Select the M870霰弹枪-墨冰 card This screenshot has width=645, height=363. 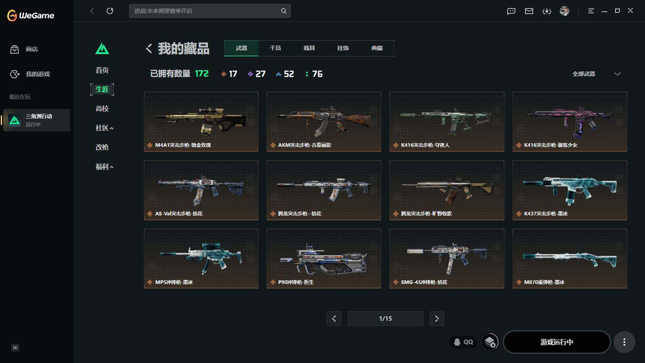click(570, 259)
